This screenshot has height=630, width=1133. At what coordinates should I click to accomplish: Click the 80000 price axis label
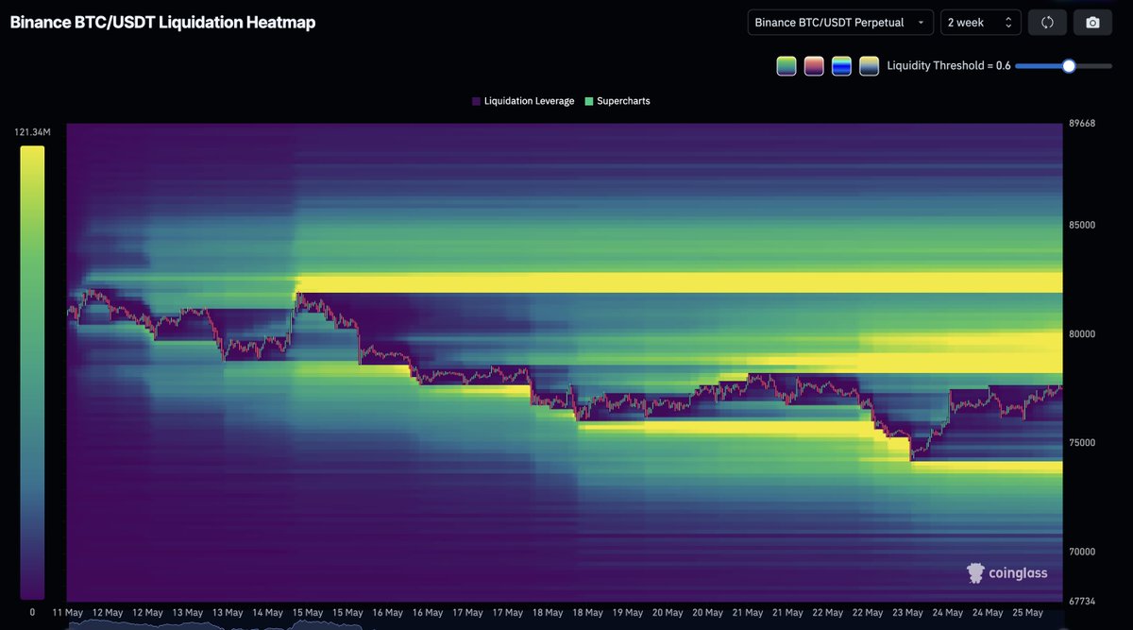pos(1082,333)
